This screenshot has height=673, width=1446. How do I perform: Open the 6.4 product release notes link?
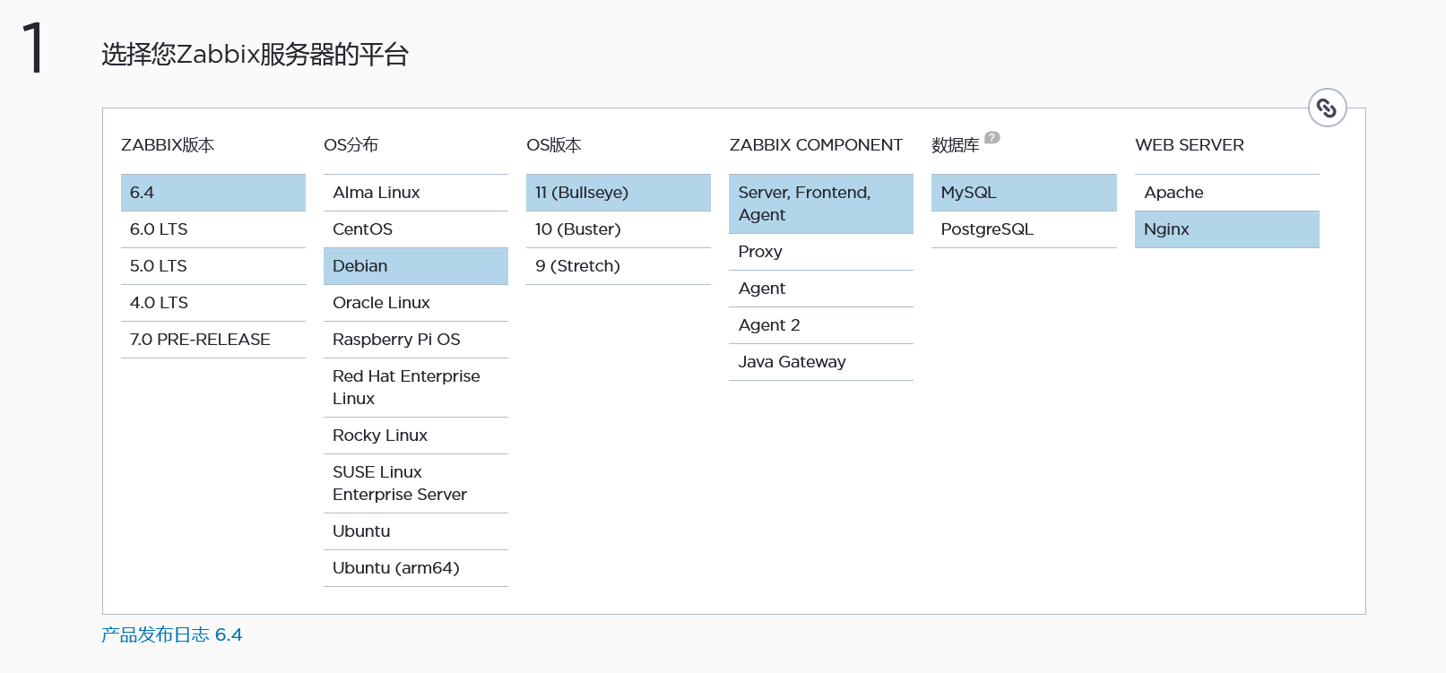pyautogui.click(x=171, y=634)
